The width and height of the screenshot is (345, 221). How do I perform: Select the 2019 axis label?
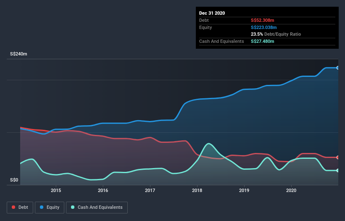pos(244,190)
